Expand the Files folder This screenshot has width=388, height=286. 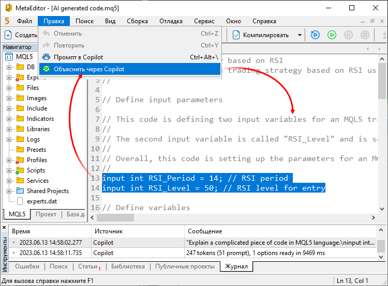tap(9, 88)
